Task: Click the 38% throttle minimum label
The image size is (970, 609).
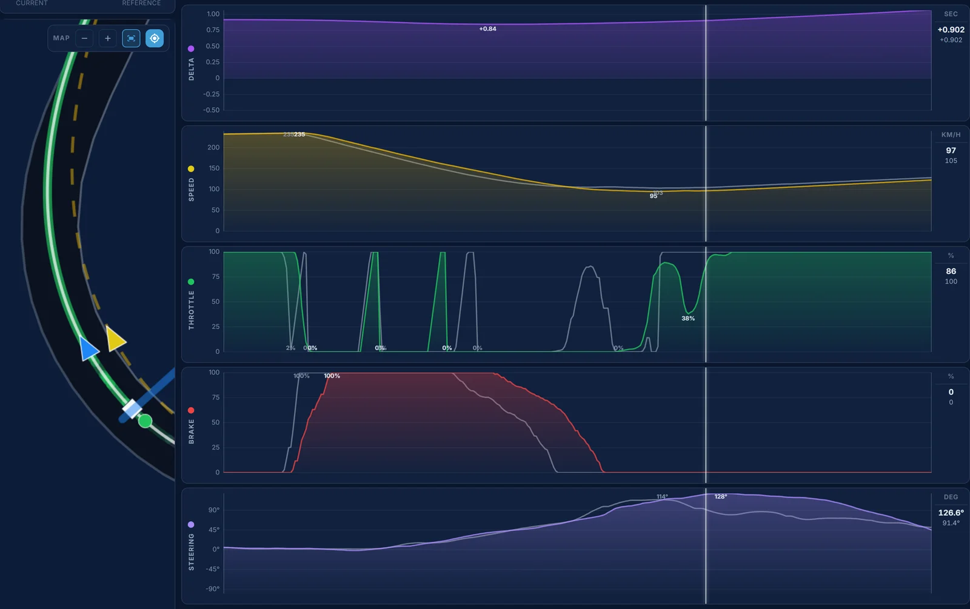Action: [x=688, y=318]
